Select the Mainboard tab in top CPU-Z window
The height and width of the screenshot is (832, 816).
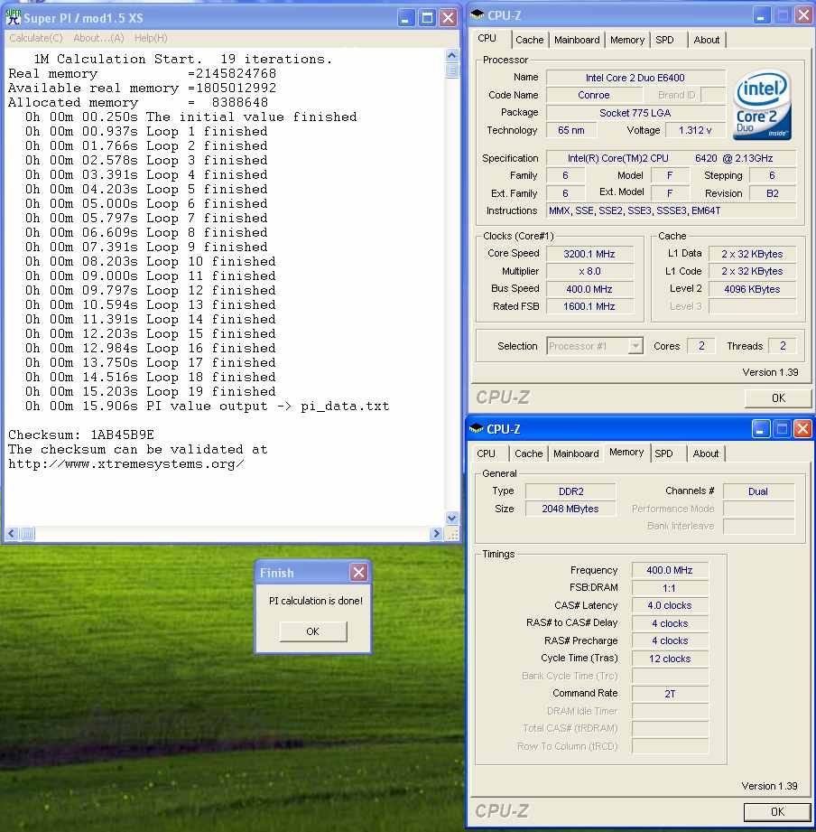pyautogui.click(x=577, y=40)
